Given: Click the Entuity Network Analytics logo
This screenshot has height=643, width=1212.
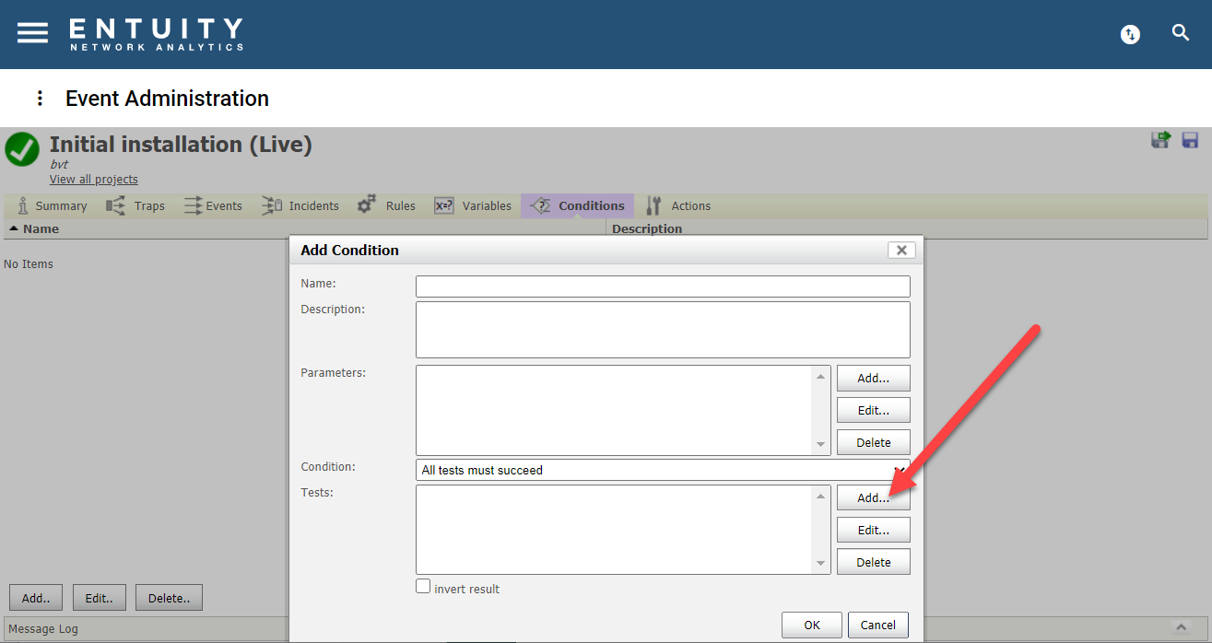Looking at the screenshot, I should [x=156, y=34].
